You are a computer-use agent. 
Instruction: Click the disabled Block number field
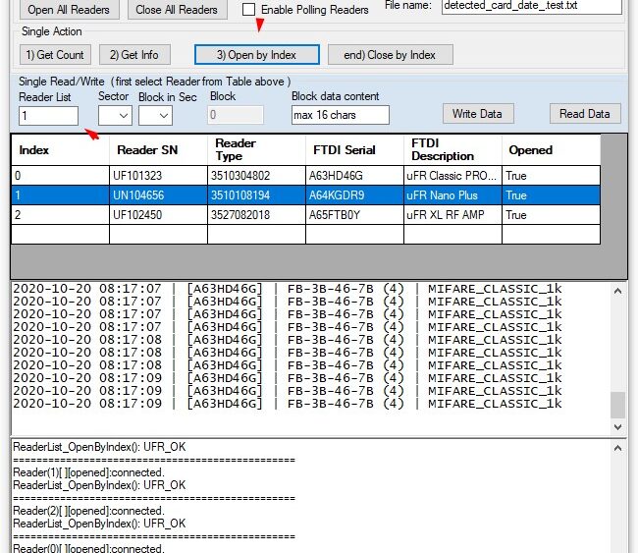[x=236, y=115]
